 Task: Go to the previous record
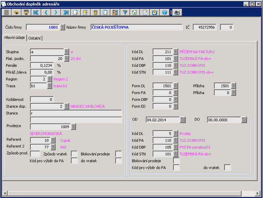click(x=46, y=12)
